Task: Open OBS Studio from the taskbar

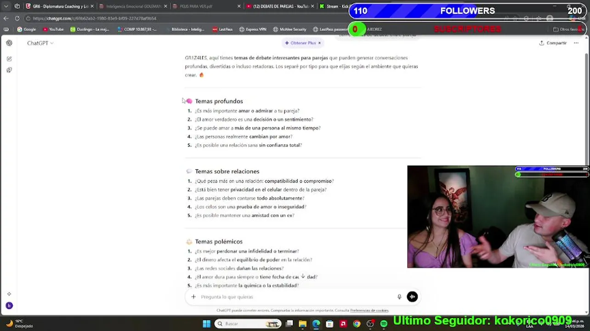Action: click(370, 324)
